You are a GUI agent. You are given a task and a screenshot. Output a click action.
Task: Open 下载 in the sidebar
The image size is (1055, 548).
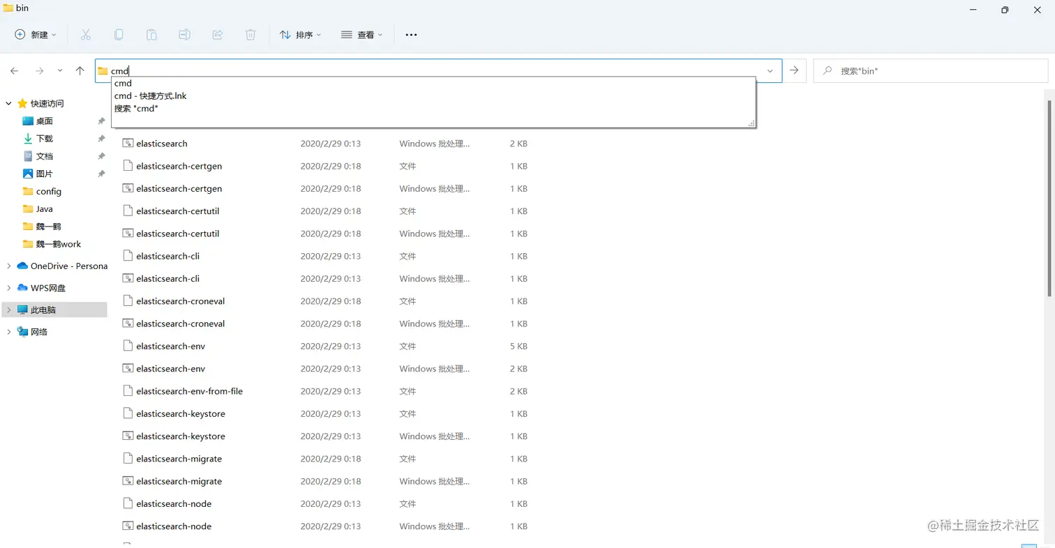click(x=45, y=138)
